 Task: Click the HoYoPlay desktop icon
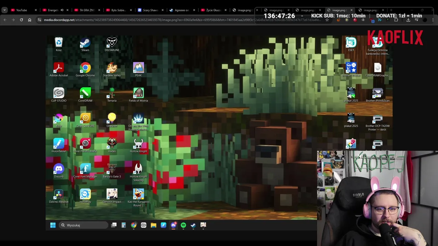coord(85,196)
